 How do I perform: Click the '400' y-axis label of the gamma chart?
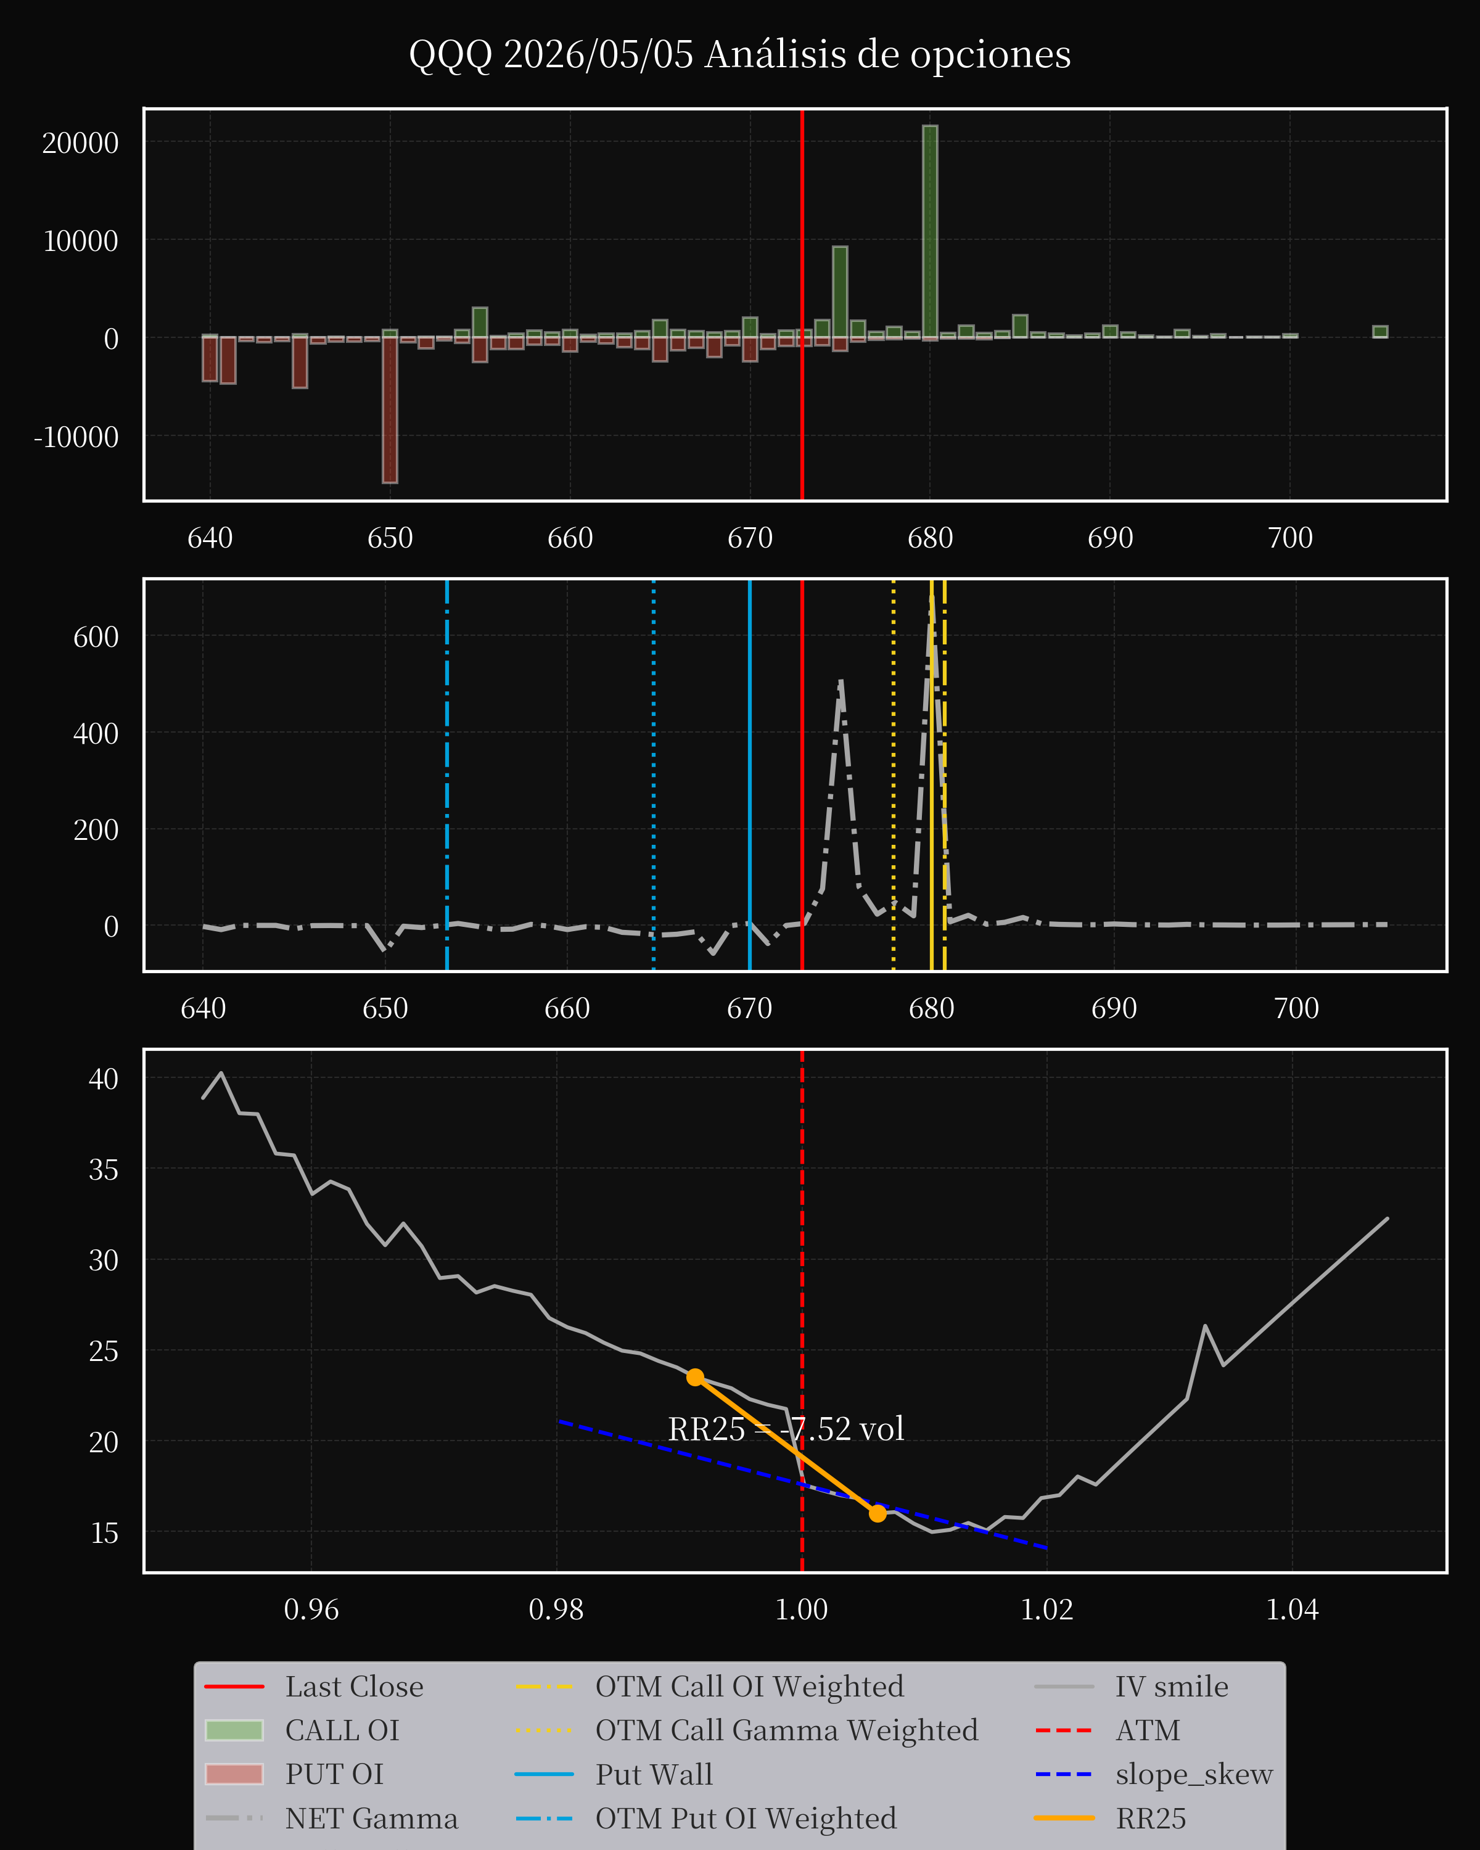pos(96,734)
